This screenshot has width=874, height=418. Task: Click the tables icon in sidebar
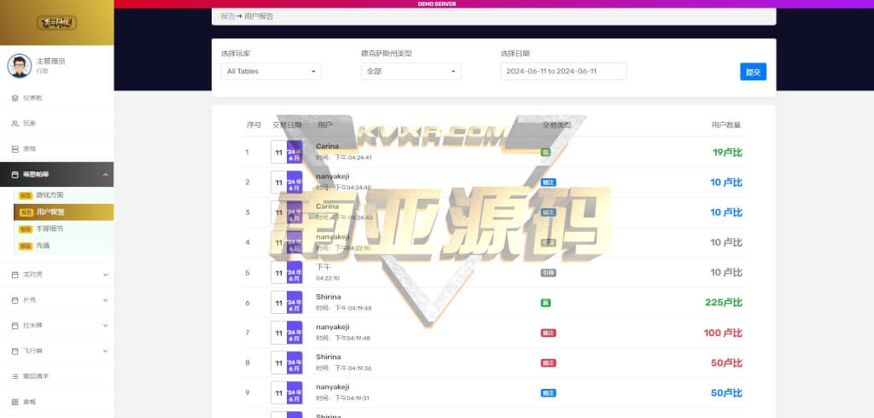pos(15,148)
